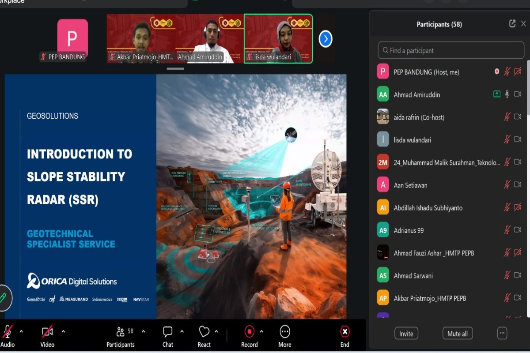Mute Ahmad Amiruddin's microphone in the list
530x353 pixels.
pyautogui.click(x=507, y=94)
